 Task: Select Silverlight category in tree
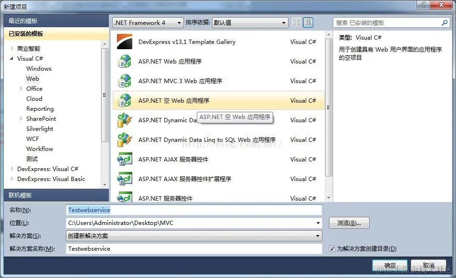tap(40, 129)
